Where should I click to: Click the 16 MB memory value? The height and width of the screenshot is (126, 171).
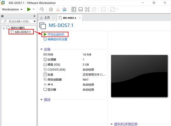click(x=87, y=54)
